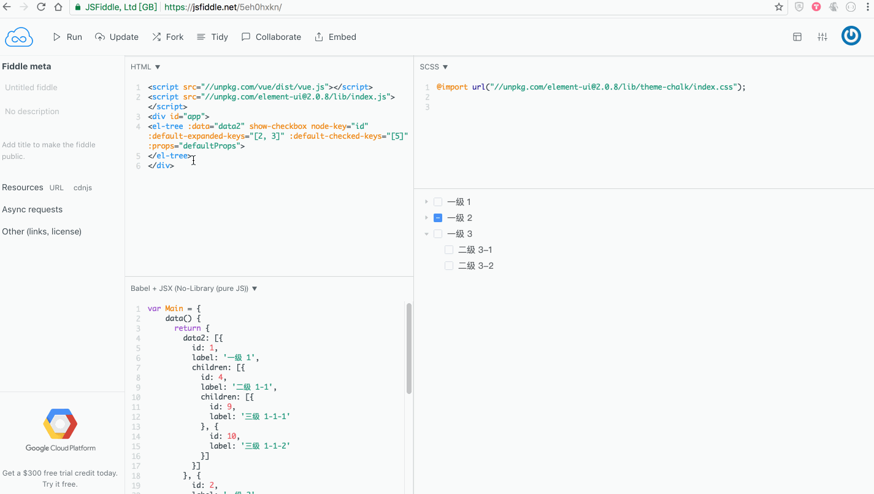Collapse the 一级 3 tree node
Image resolution: width=874 pixels, height=494 pixels.
[426, 233]
